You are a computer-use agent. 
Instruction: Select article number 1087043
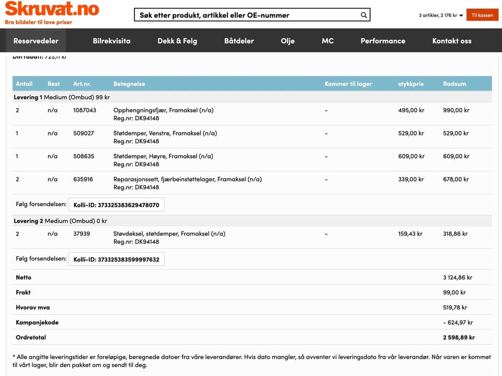coord(85,110)
